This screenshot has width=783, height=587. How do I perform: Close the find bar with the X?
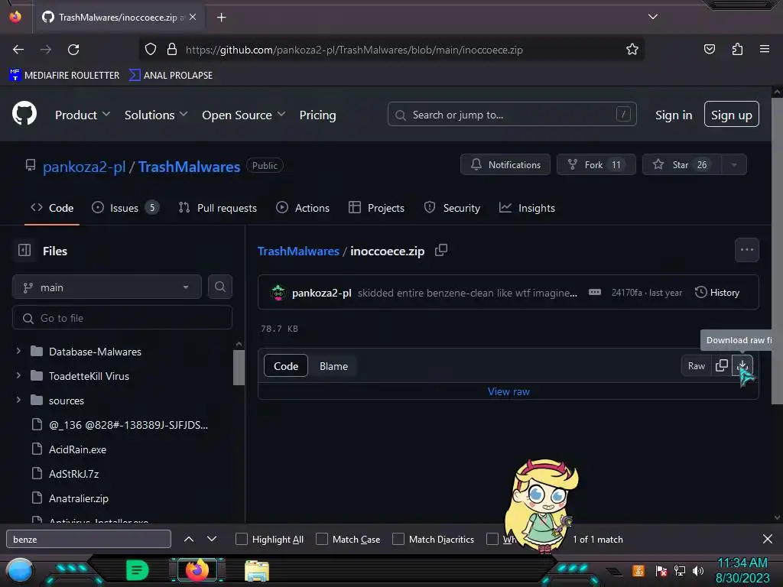coord(768,539)
